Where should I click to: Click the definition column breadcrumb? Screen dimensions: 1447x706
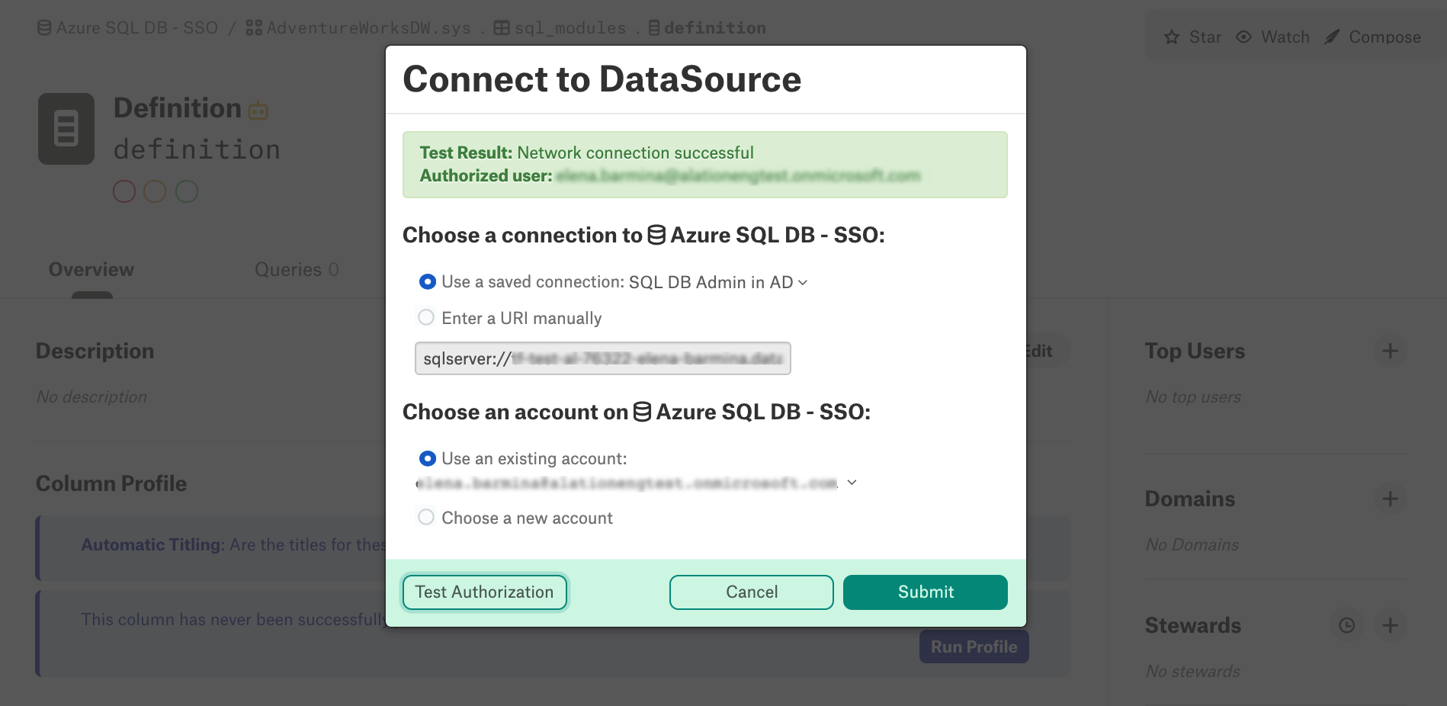pyautogui.click(x=707, y=28)
